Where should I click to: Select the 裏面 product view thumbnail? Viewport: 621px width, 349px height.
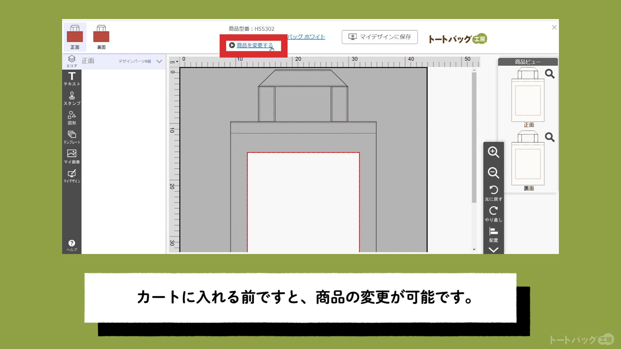[x=528, y=158]
